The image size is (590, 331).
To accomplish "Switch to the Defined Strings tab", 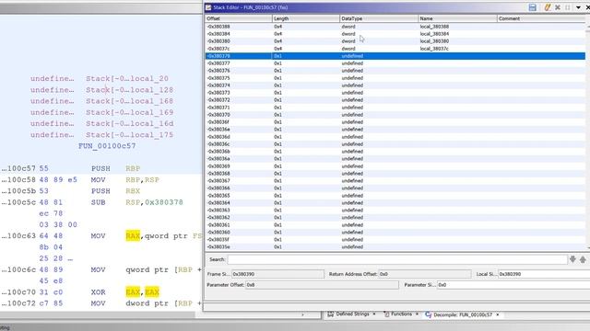I will point(352,314).
